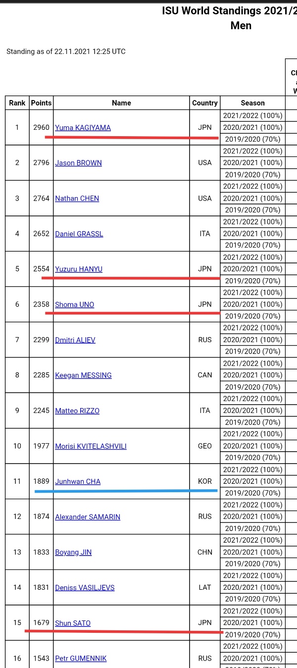Click the Season column header

(252, 103)
